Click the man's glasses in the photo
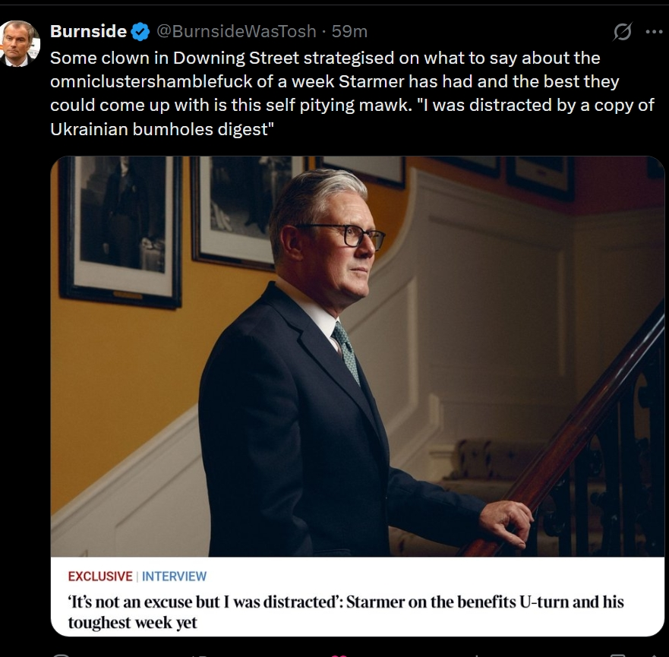 coord(349,235)
